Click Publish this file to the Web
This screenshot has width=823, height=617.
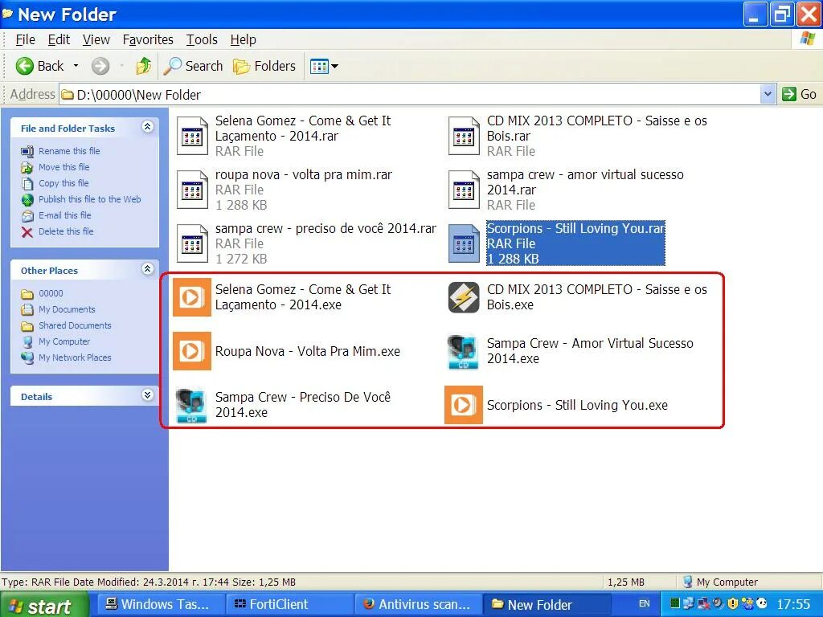point(90,199)
